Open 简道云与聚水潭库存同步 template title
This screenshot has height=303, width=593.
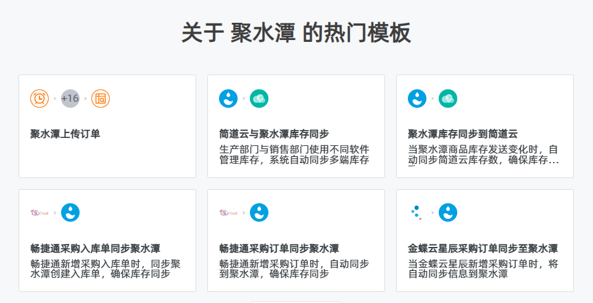click(x=274, y=134)
